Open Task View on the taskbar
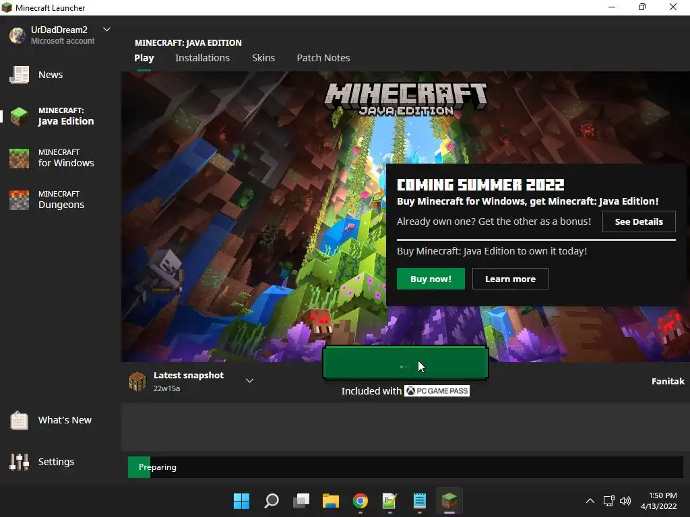 point(301,501)
